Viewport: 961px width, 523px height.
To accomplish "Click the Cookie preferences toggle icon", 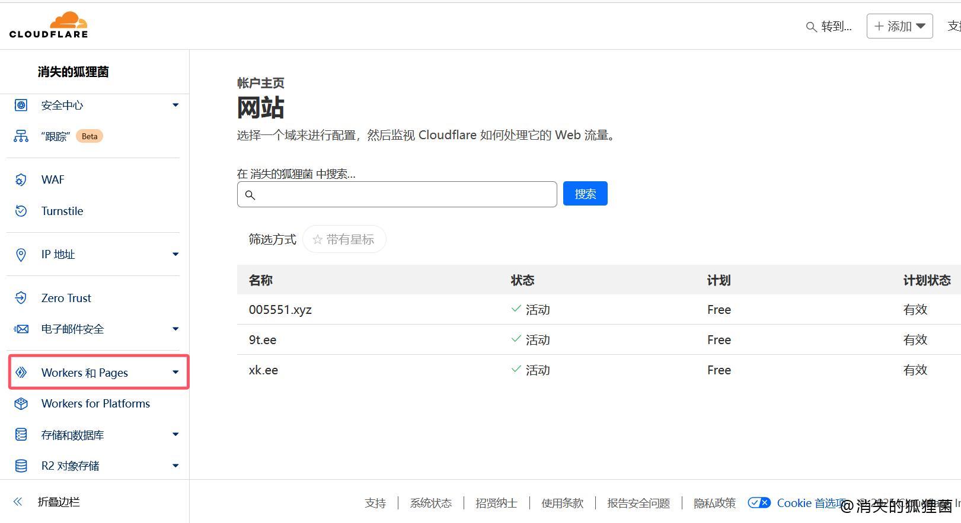I will [759, 503].
